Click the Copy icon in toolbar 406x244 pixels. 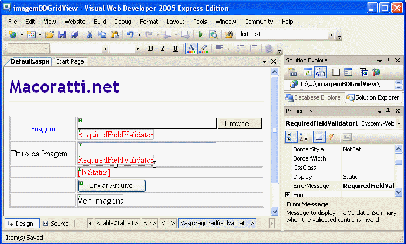(x=102, y=34)
